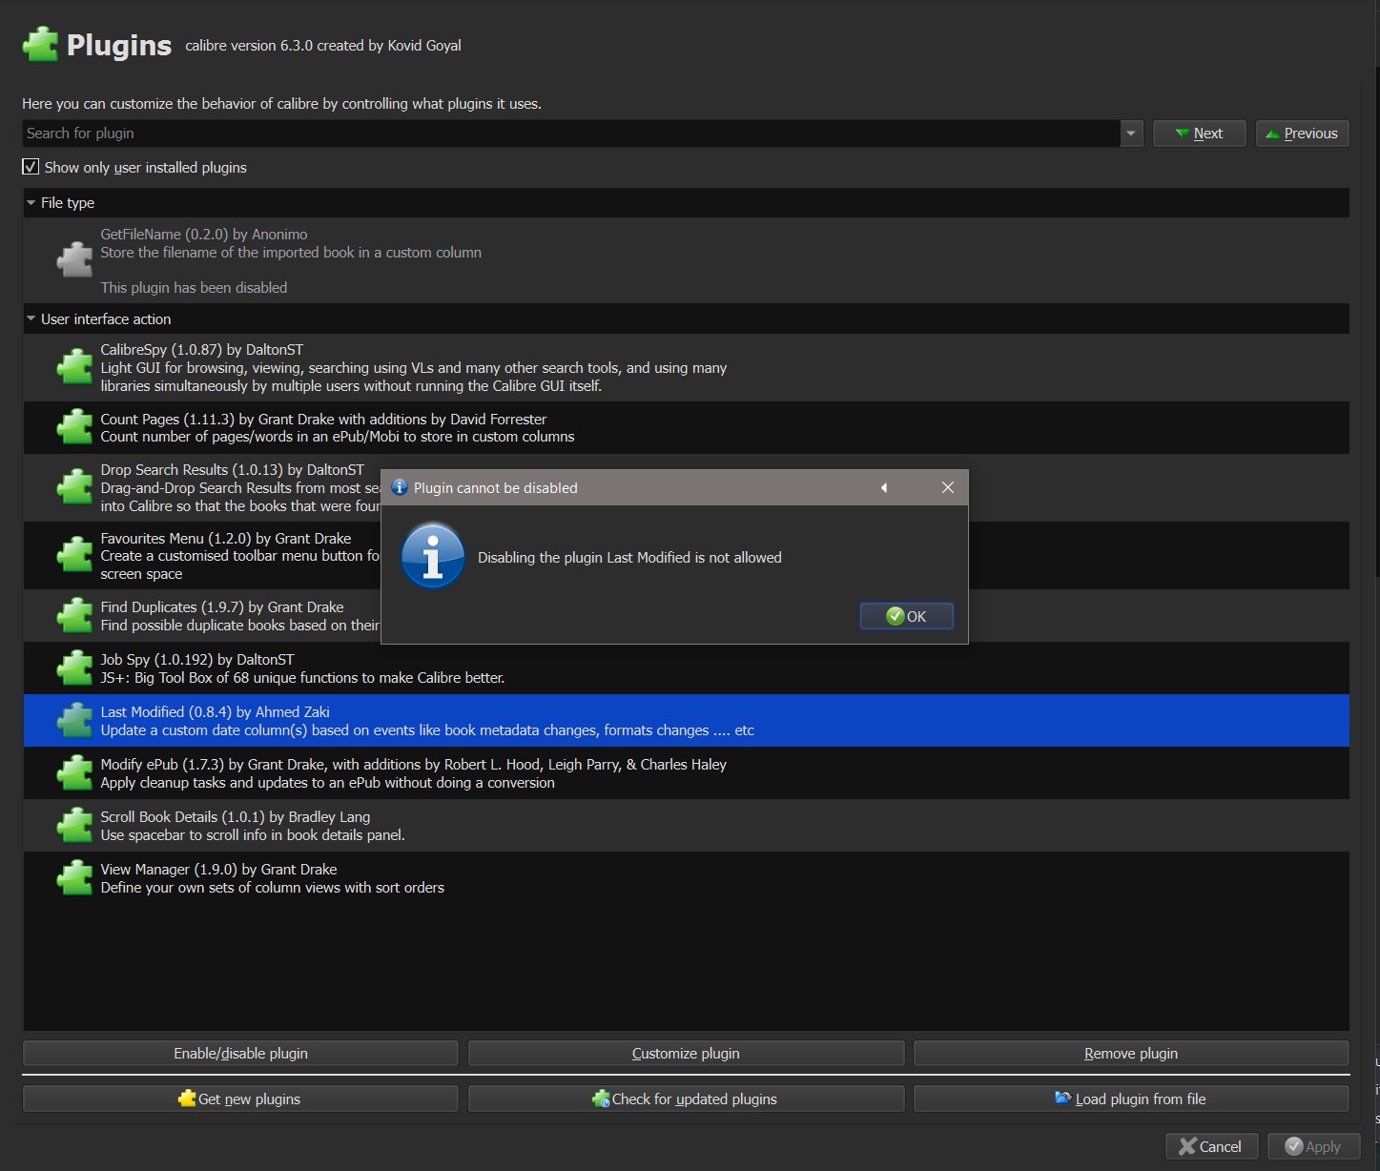
Task: Toggle 'Show only user installed plugins' checkbox
Action: tap(31, 167)
